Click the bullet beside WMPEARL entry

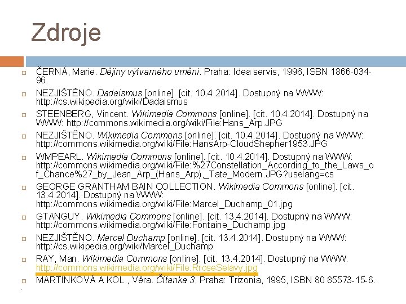[24, 158]
